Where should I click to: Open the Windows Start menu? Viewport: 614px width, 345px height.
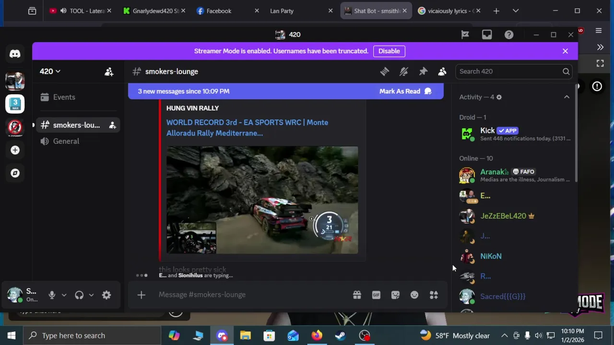pyautogui.click(x=12, y=335)
